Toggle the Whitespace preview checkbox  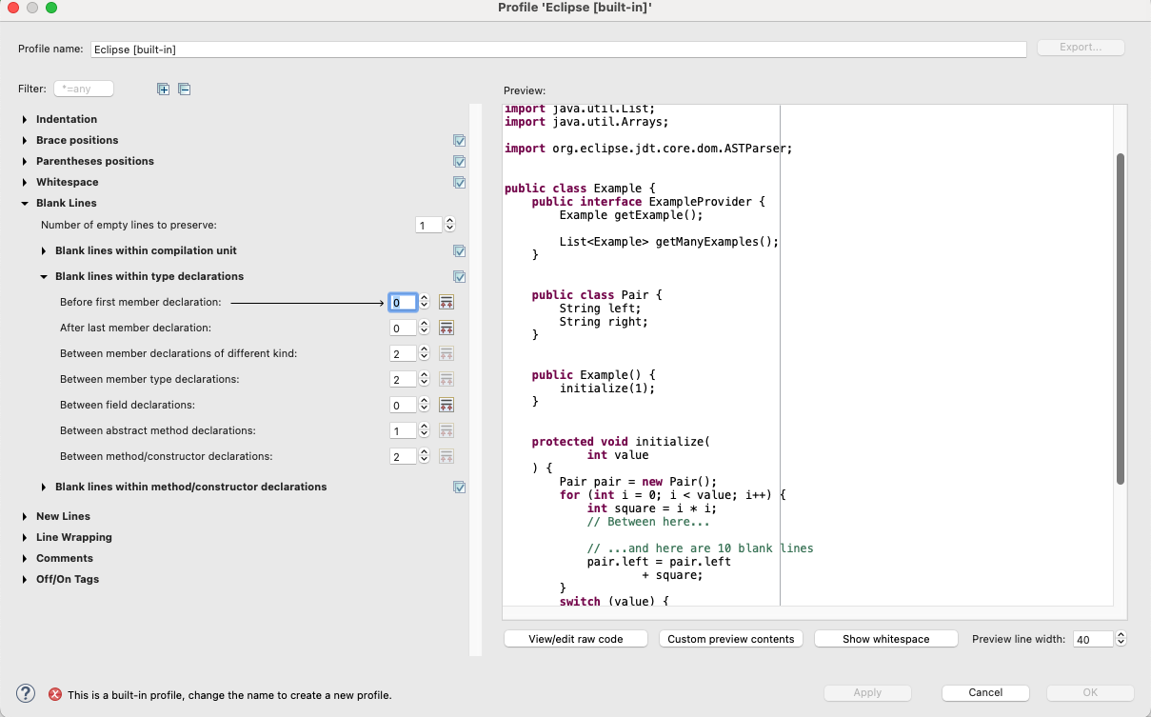point(460,183)
